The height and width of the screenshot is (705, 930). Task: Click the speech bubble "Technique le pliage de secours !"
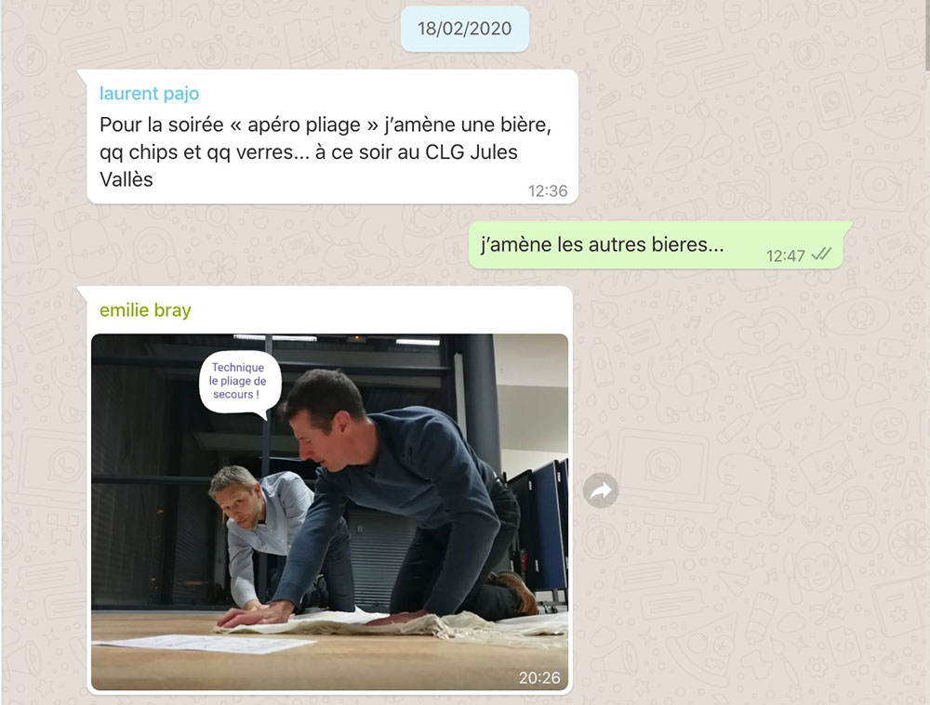tap(239, 383)
